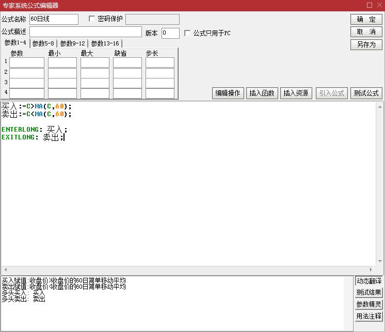The width and height of the screenshot is (385, 332).
Task: Click 另存为 to save formula copy
Action: [x=366, y=44]
